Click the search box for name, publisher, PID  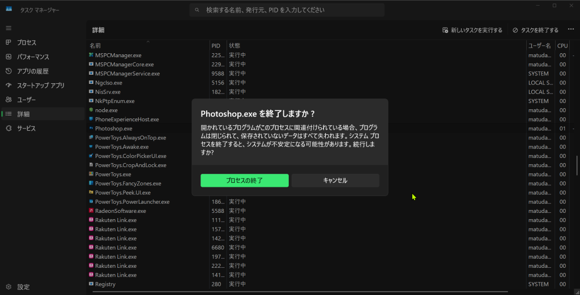tap(287, 10)
